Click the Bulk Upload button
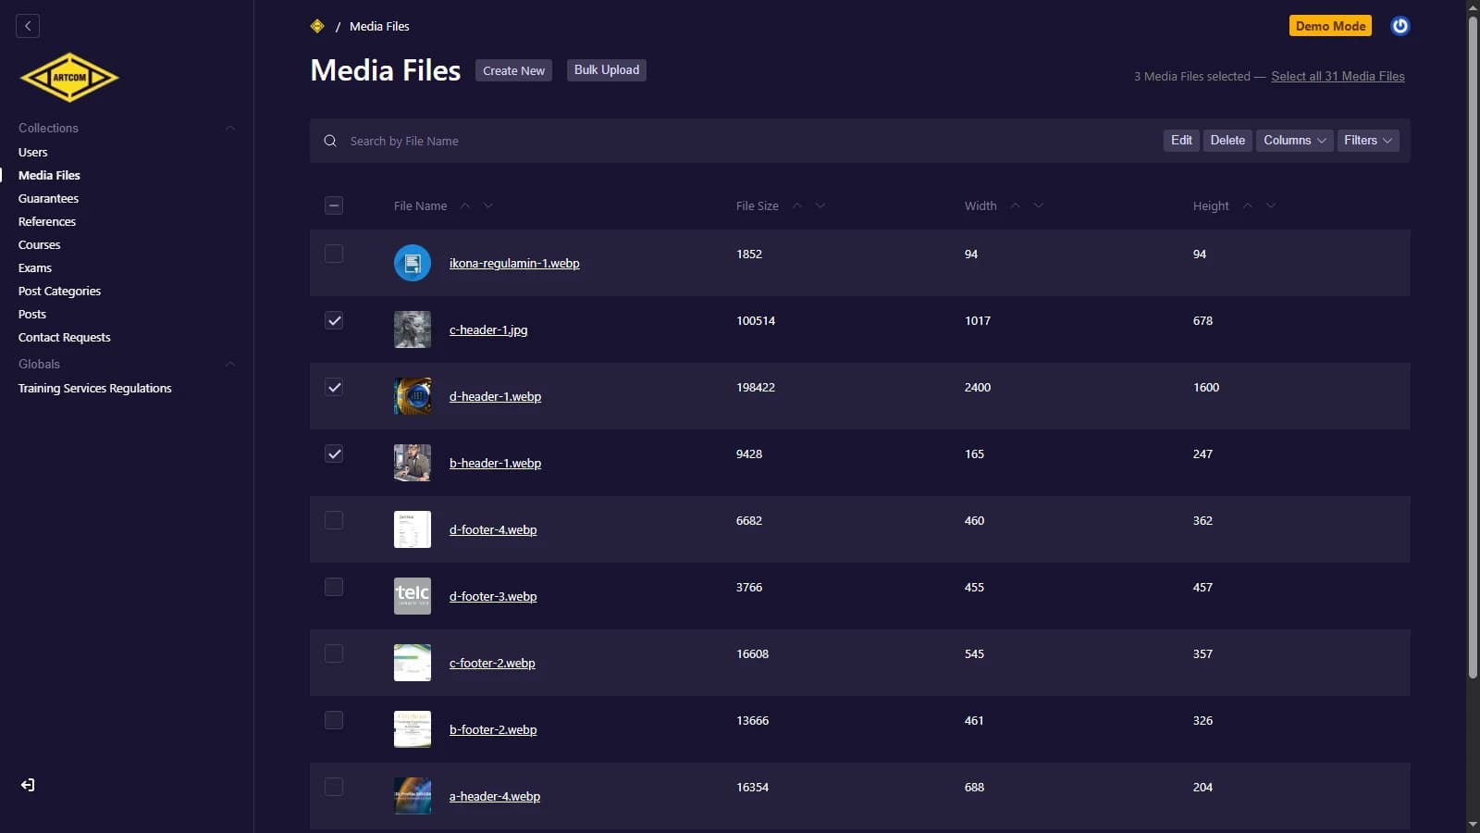The width and height of the screenshot is (1480, 833). 606,70
